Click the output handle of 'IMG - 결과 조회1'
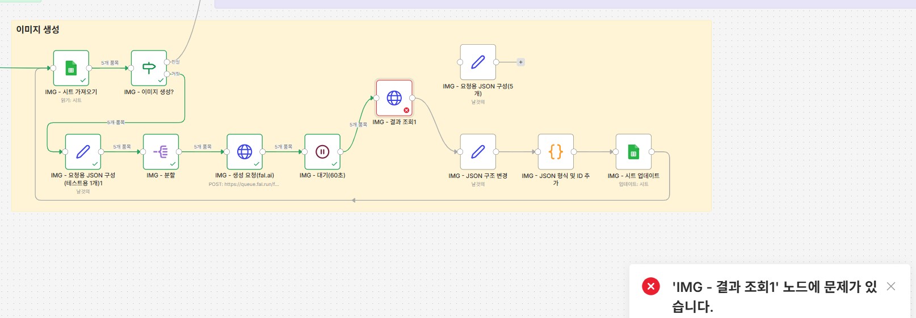This screenshot has height=318, width=916. click(413, 98)
